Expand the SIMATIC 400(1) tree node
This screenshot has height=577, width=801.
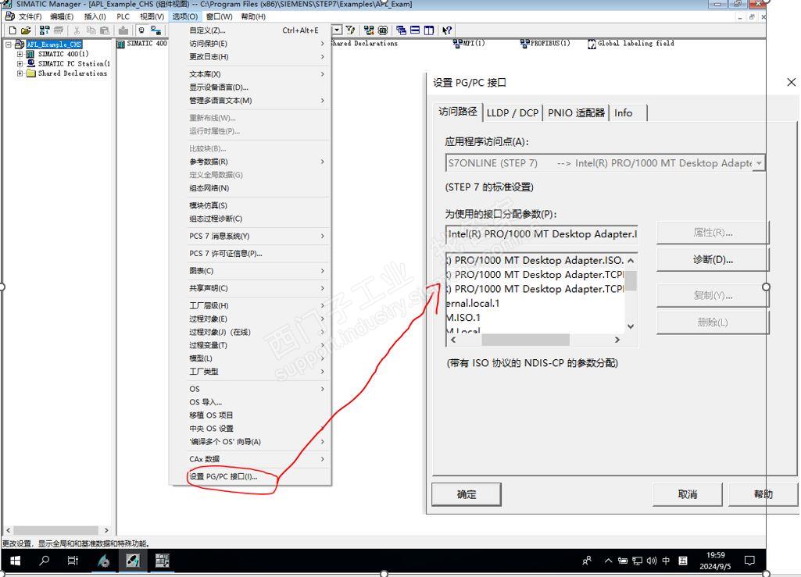coord(20,54)
